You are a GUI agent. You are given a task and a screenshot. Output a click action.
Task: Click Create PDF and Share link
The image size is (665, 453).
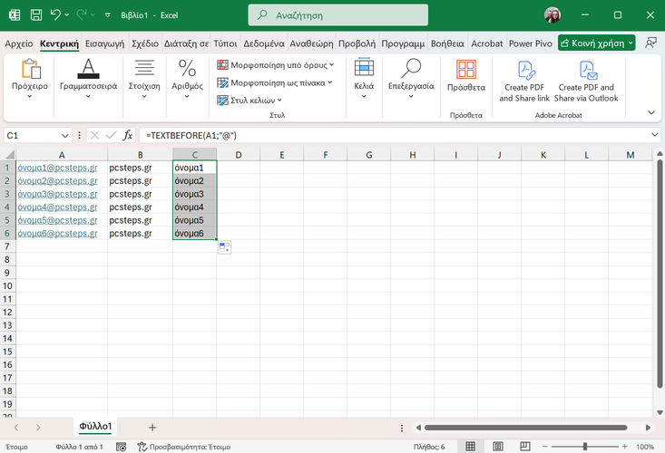tap(524, 82)
